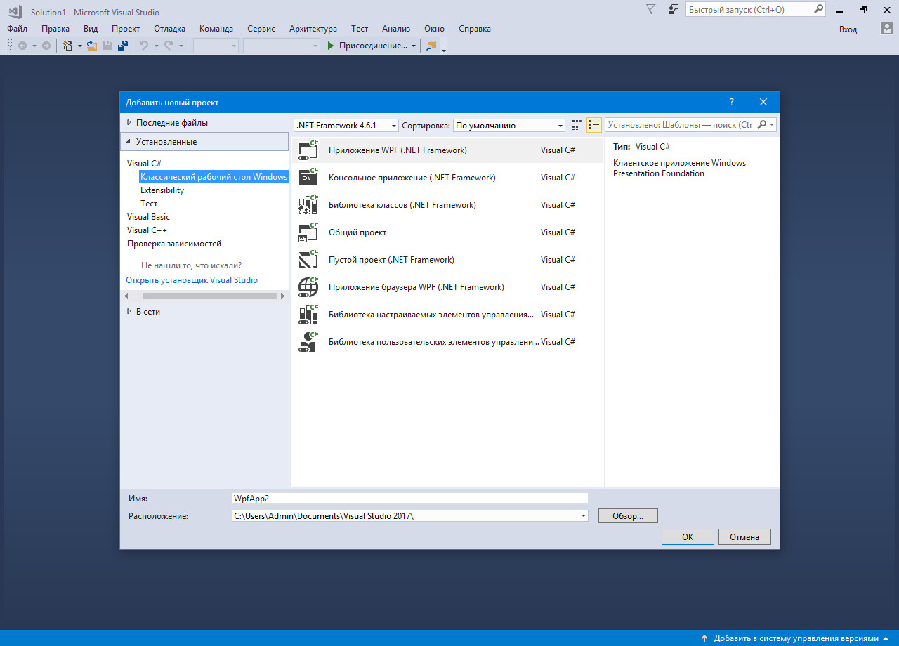This screenshot has width=899, height=646.
Task: Click the magnifier icon in the template search box
Action: click(x=761, y=125)
